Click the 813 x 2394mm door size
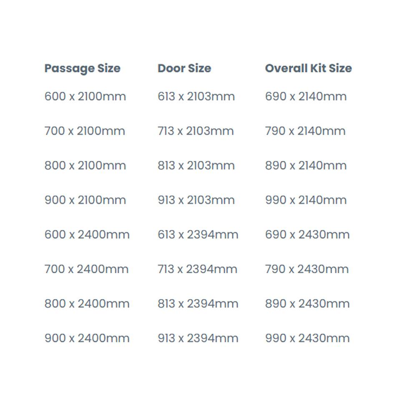Screen dimensions: 417x417 click(x=198, y=304)
